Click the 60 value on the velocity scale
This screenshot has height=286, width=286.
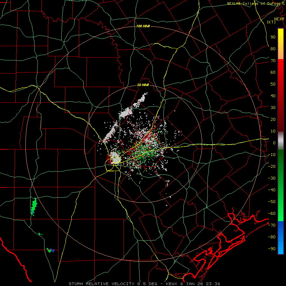coord(273,72)
